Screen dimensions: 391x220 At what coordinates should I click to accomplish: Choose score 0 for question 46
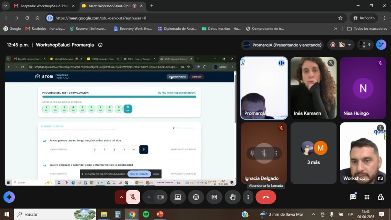point(95,149)
